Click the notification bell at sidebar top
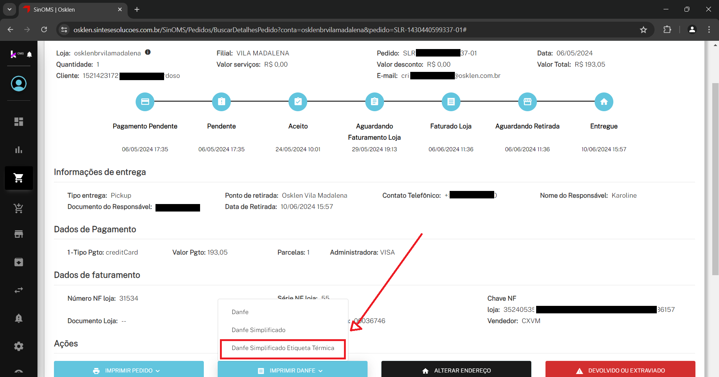 (x=30, y=55)
